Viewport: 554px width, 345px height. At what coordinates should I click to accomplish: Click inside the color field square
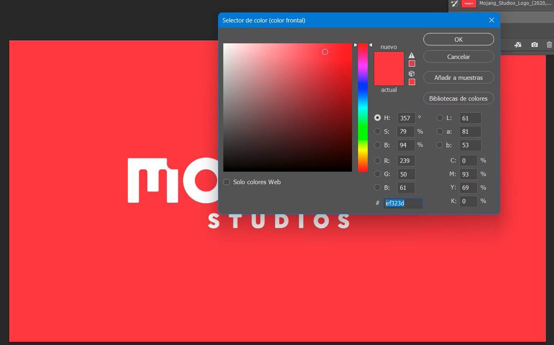(x=288, y=107)
